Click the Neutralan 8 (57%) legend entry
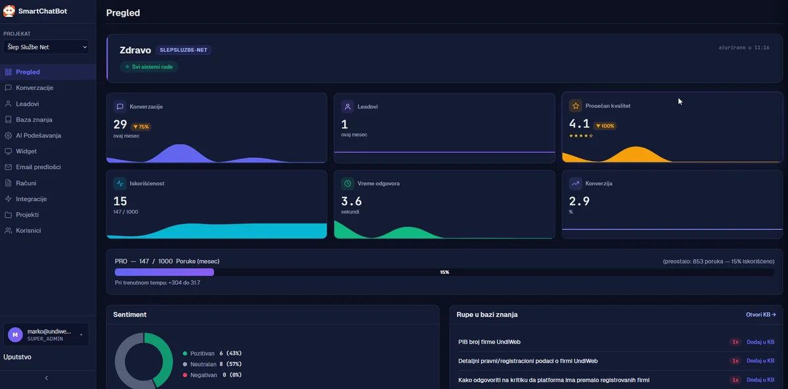788x389 pixels. pos(212,364)
